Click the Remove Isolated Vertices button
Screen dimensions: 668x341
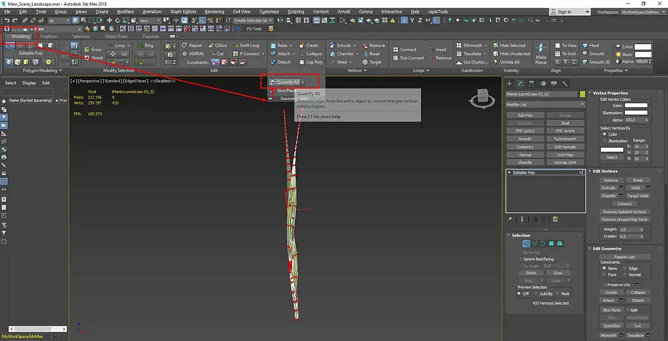[624, 212]
